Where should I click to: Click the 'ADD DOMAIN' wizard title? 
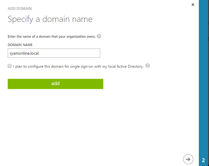click(20, 9)
